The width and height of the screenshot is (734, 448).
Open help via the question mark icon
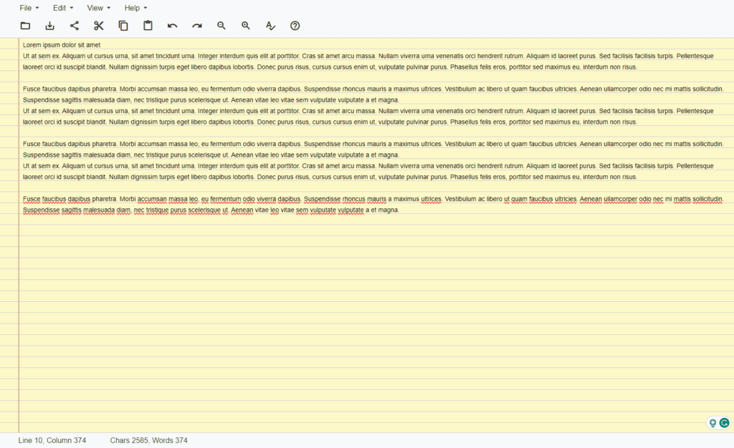[x=295, y=26]
